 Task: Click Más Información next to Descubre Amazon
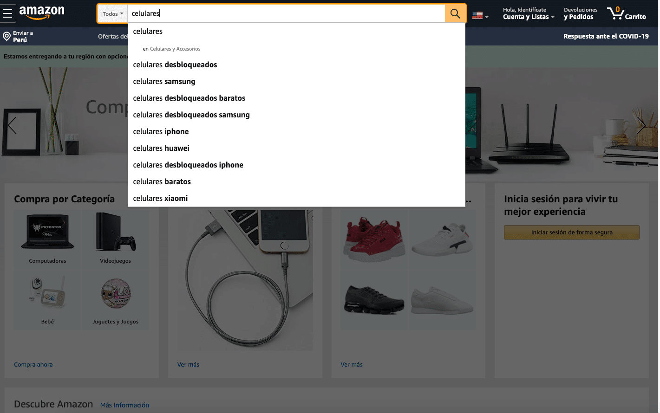[x=124, y=405]
